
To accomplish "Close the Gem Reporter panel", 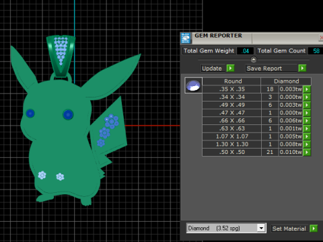I will click(x=321, y=38).
